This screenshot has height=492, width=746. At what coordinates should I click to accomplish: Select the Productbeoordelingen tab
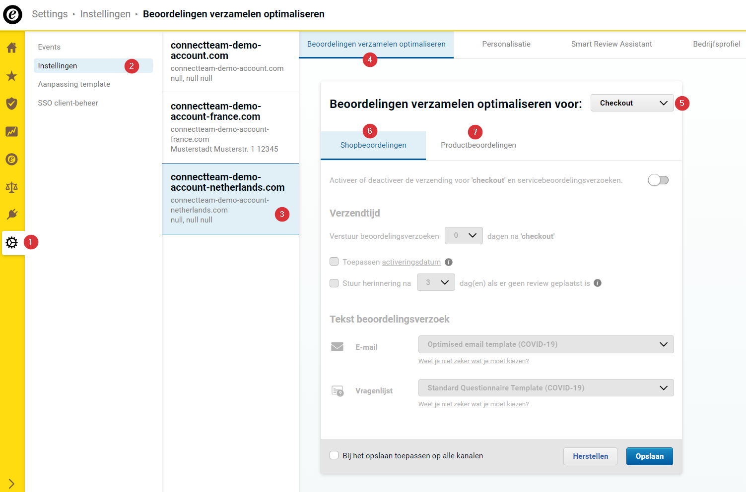tap(478, 145)
